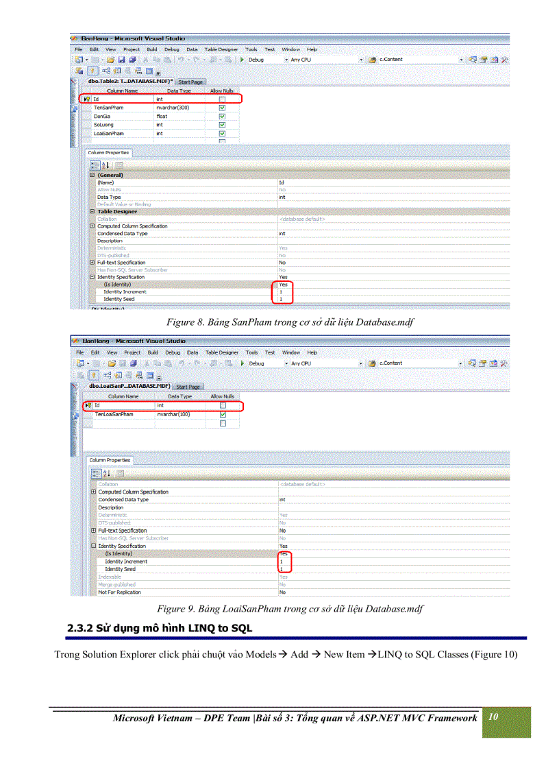Viewport: 559px width, 770px height.
Task: Select the Column Properties tab
Action: pyautogui.click(x=108, y=152)
